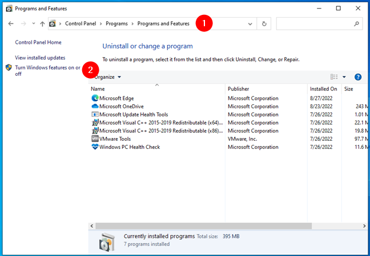Click the Microsoft Edge icon
Screen dimensions: 370x256
tap(95, 98)
